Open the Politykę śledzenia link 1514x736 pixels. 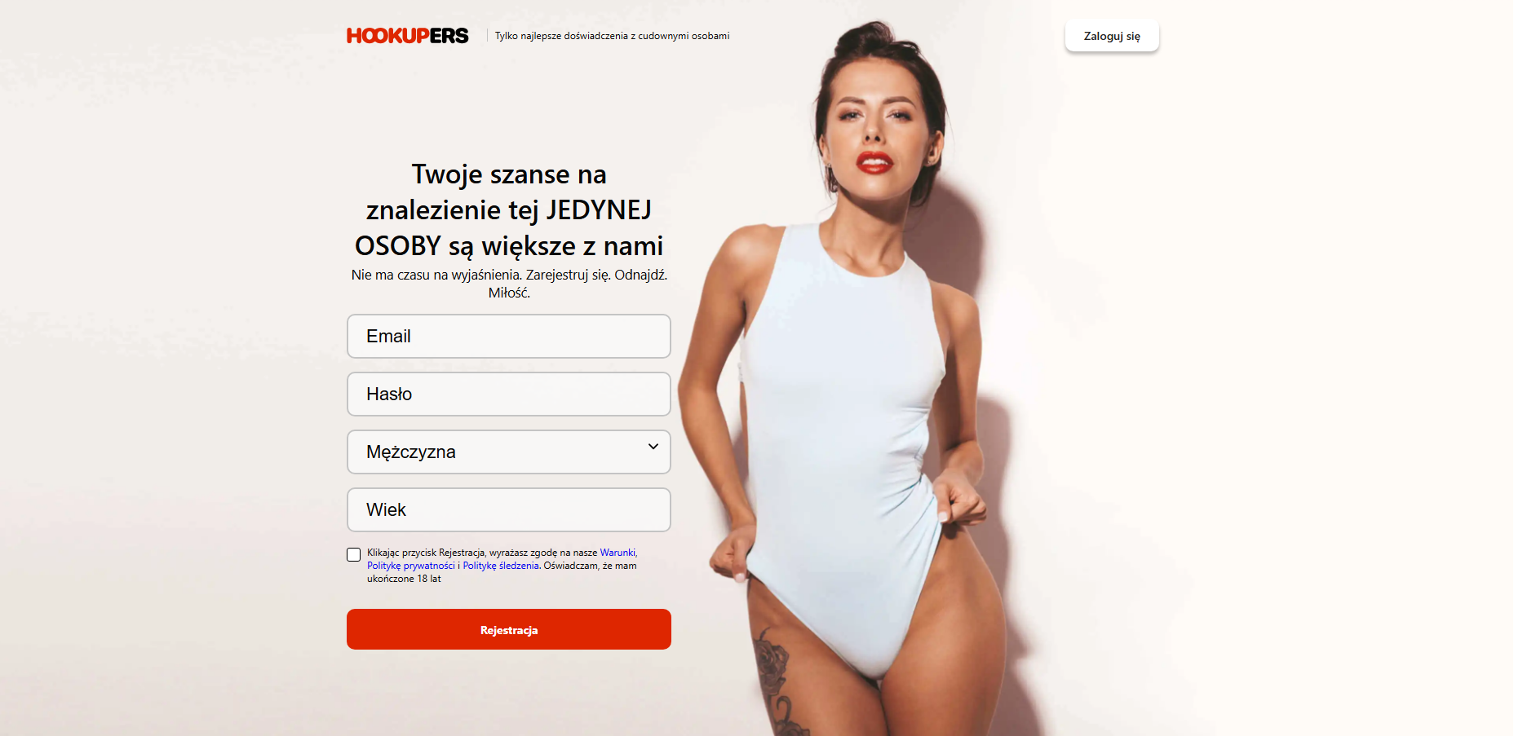tap(501, 566)
